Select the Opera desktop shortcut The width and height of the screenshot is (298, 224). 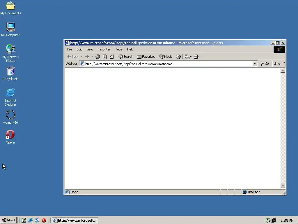pos(10,137)
